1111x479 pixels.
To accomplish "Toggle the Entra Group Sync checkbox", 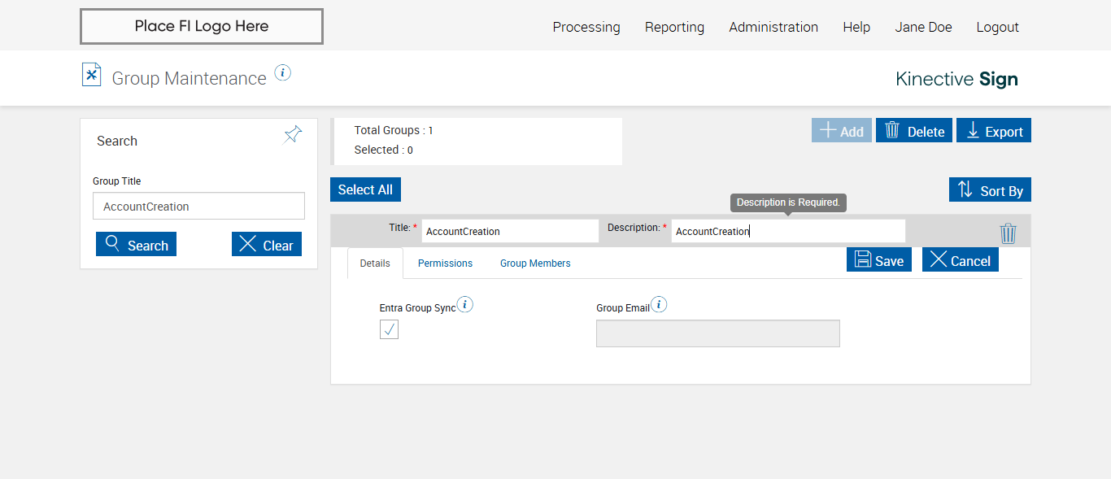I will 389,329.
